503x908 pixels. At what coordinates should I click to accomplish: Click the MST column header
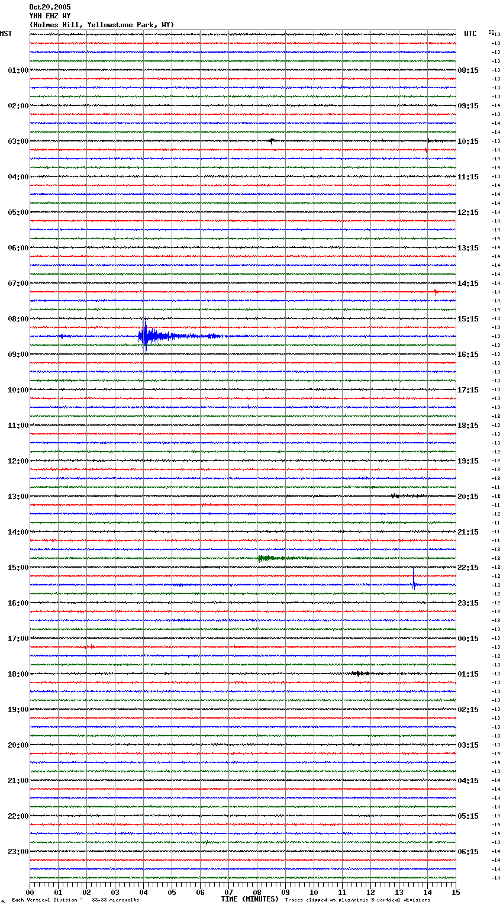point(6,34)
